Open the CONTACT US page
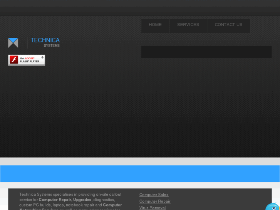Viewport: 280px width, 210px height. 228,26
